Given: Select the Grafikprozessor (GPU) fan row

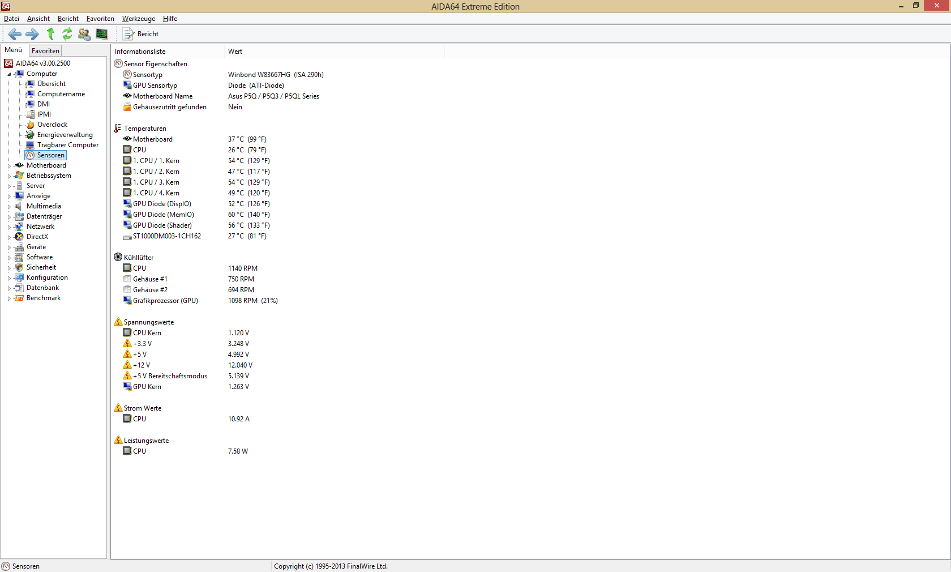Looking at the screenshot, I should [200, 301].
